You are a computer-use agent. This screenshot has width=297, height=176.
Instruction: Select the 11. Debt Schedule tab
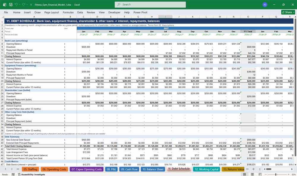tap(179, 169)
